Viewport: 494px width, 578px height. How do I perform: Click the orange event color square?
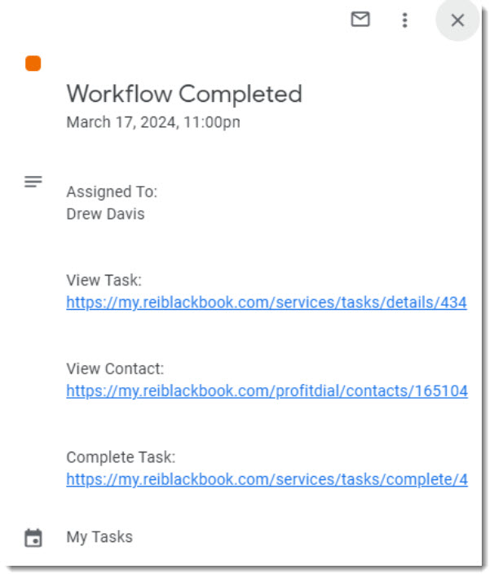click(x=33, y=64)
